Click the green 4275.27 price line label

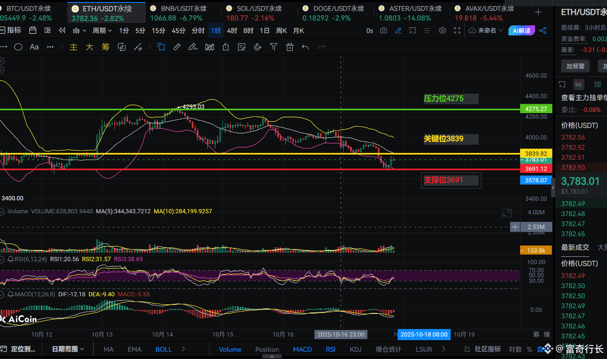coord(536,109)
